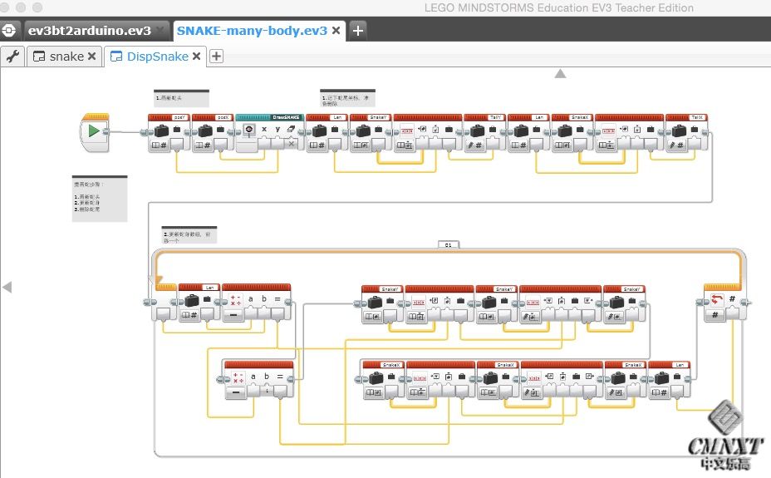Open mode selector of posY variable block
771x478 pixels.
[160, 145]
